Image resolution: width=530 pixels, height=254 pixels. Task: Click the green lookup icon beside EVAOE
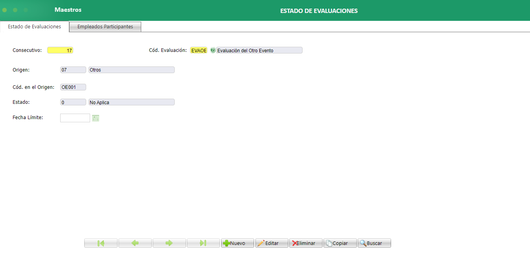(x=212, y=50)
